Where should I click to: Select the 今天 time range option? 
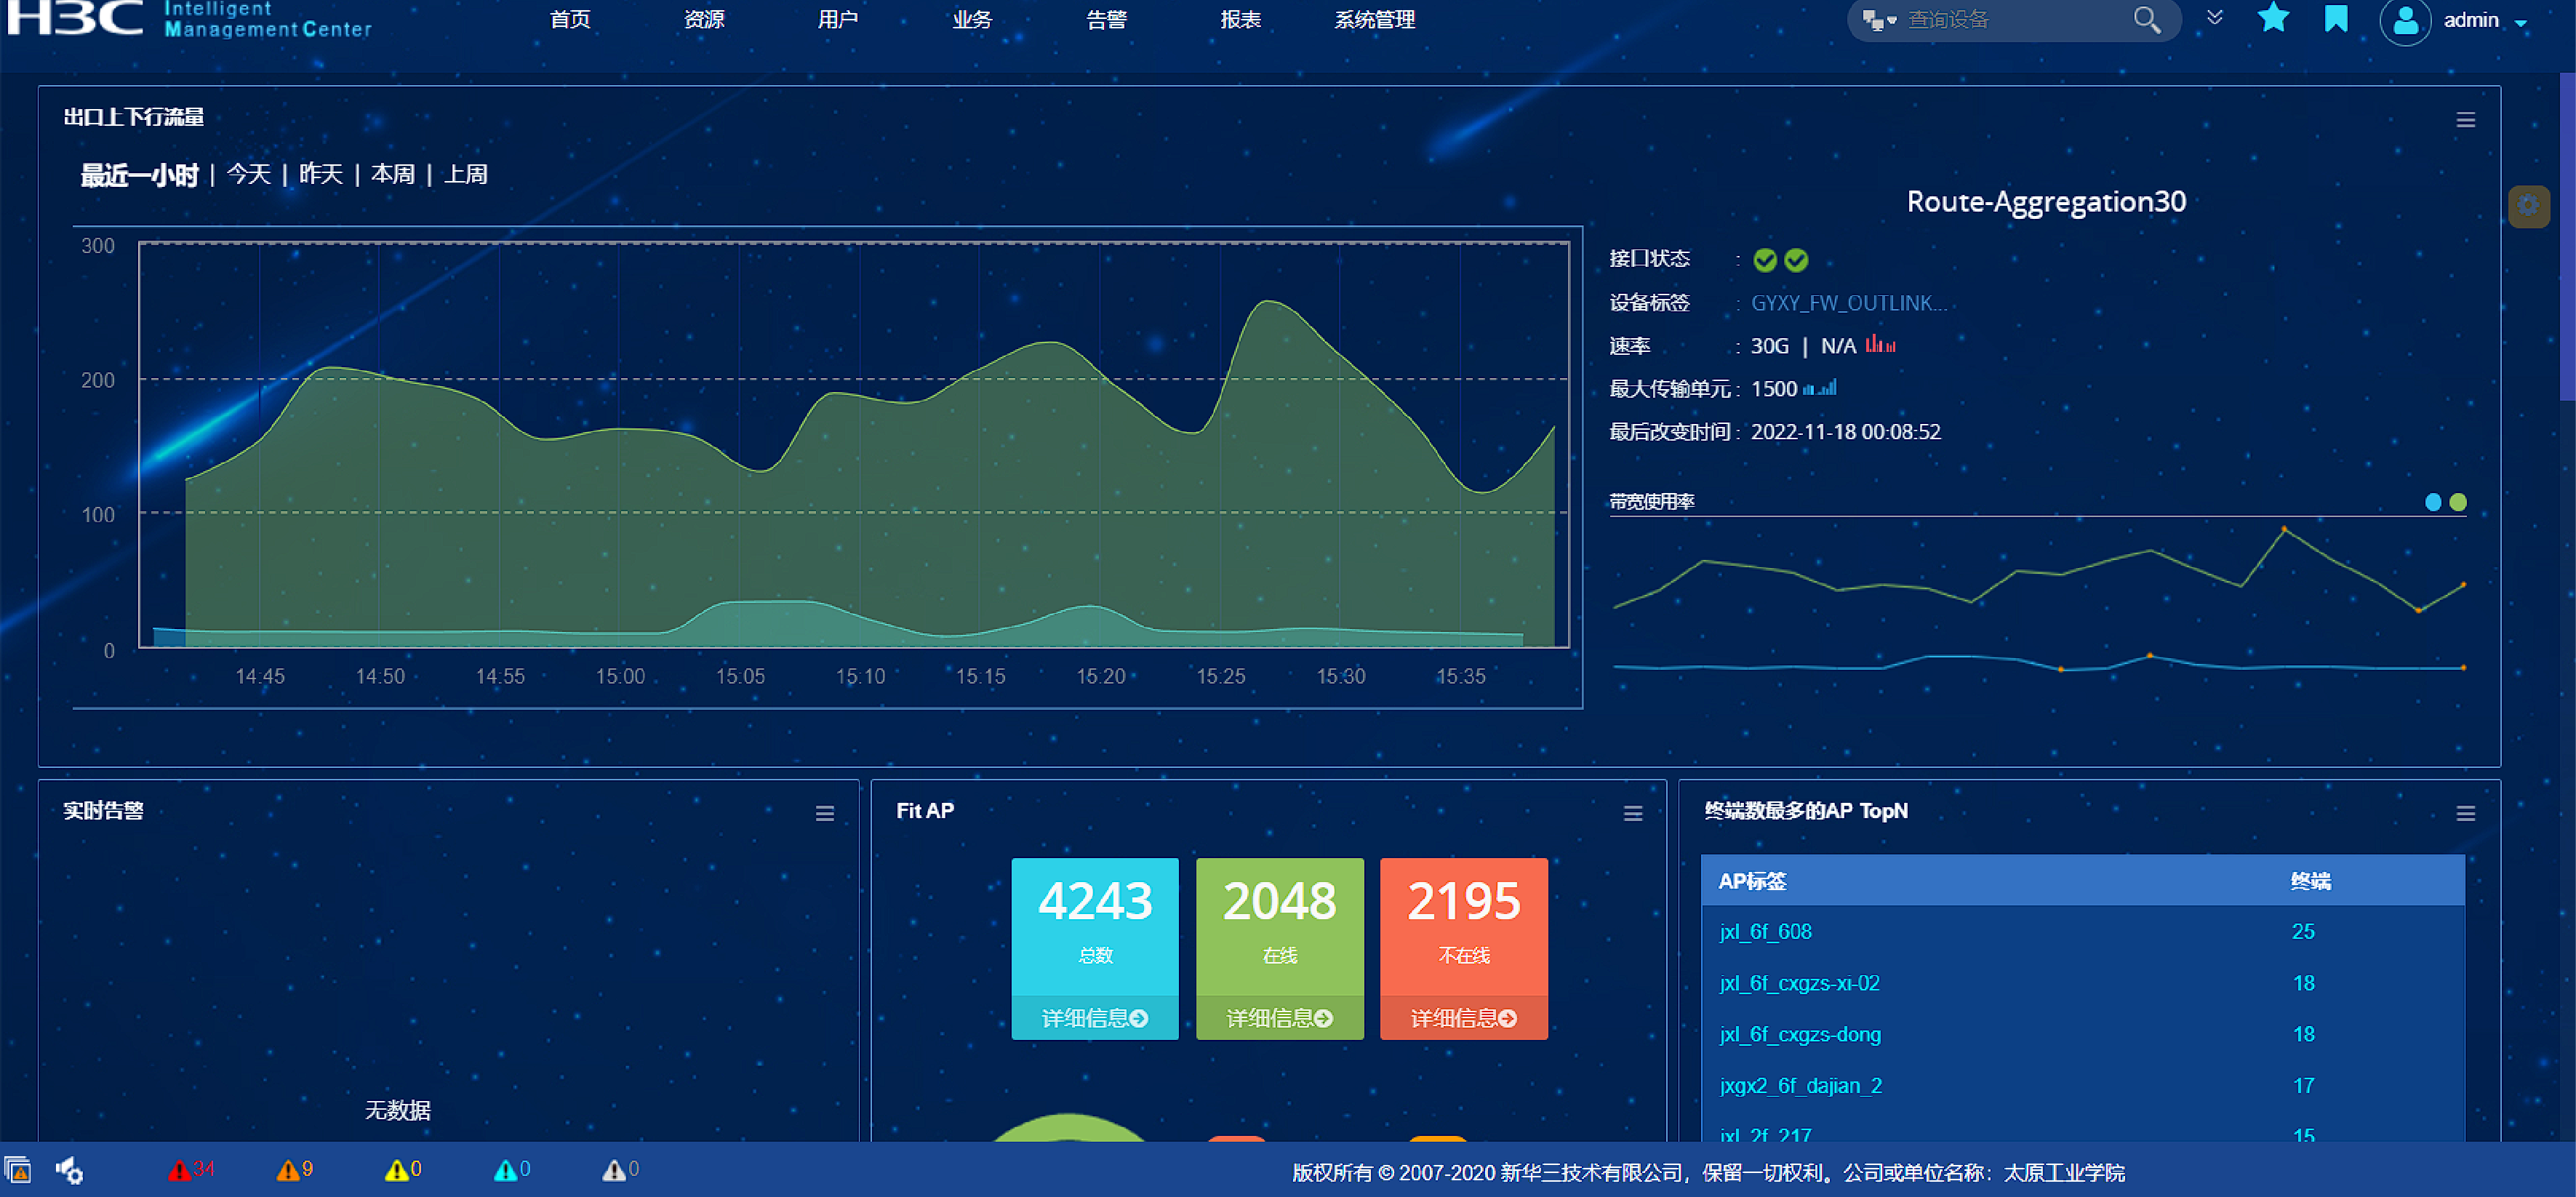[248, 174]
